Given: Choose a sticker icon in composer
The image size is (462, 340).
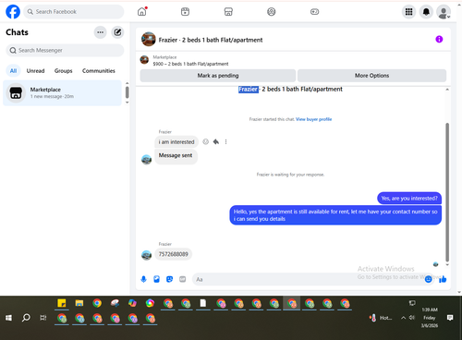Looking at the screenshot, I should pos(169,279).
